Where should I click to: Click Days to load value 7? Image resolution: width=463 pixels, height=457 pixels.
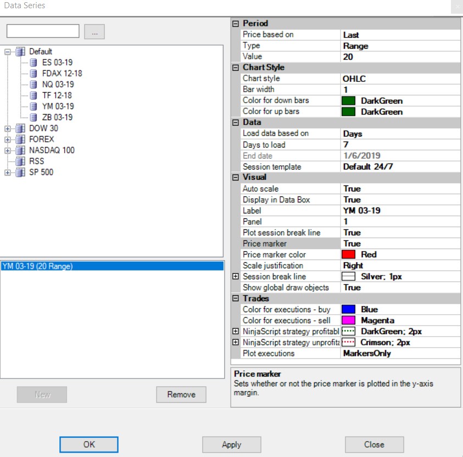[x=400, y=145]
